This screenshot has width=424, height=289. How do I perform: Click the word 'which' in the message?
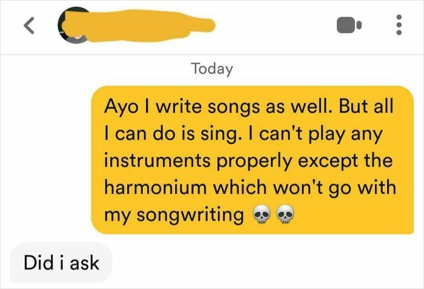click(240, 187)
